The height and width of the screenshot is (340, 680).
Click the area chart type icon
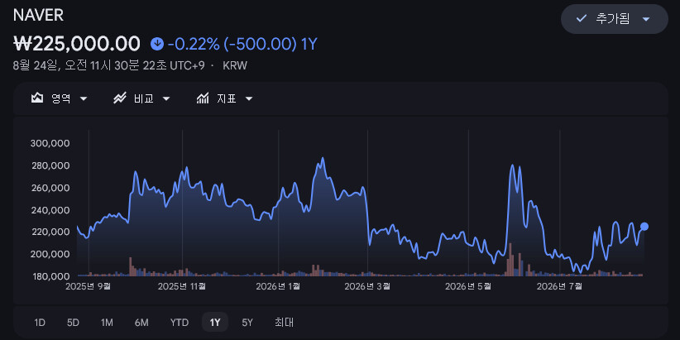pos(37,98)
